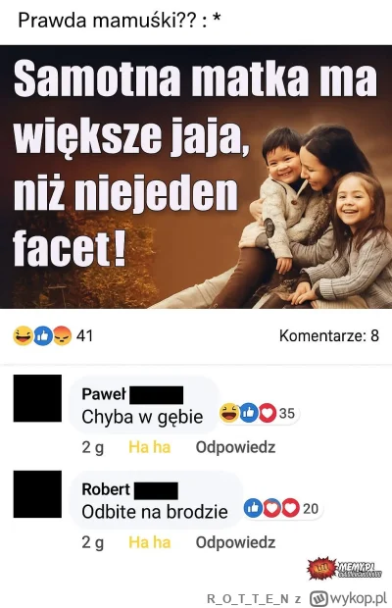Click the angry face reaction icon on the post

pos(62,335)
